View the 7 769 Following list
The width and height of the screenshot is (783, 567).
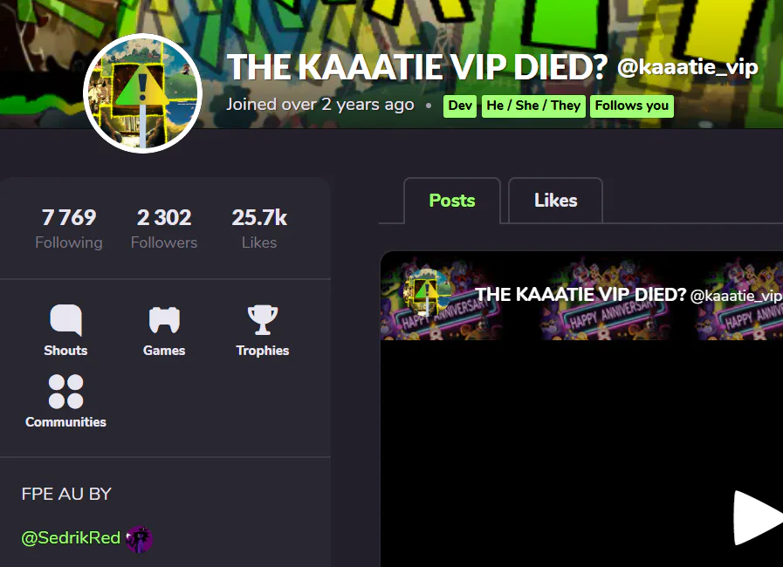tap(69, 229)
